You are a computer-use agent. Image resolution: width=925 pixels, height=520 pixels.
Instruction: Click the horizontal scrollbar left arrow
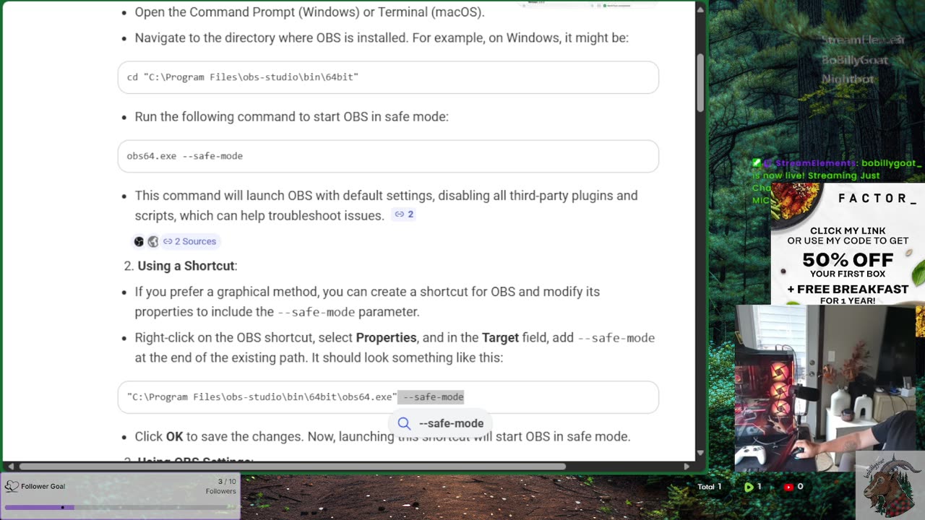click(x=10, y=467)
